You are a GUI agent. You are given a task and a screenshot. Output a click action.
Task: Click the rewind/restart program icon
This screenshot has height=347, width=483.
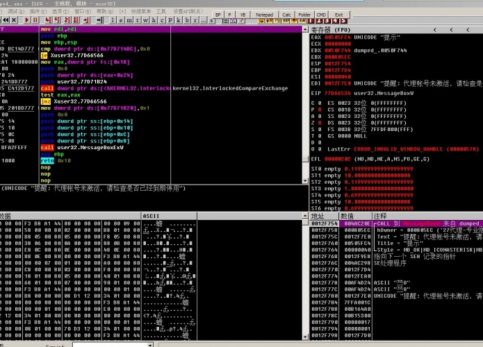tap(6, 20)
